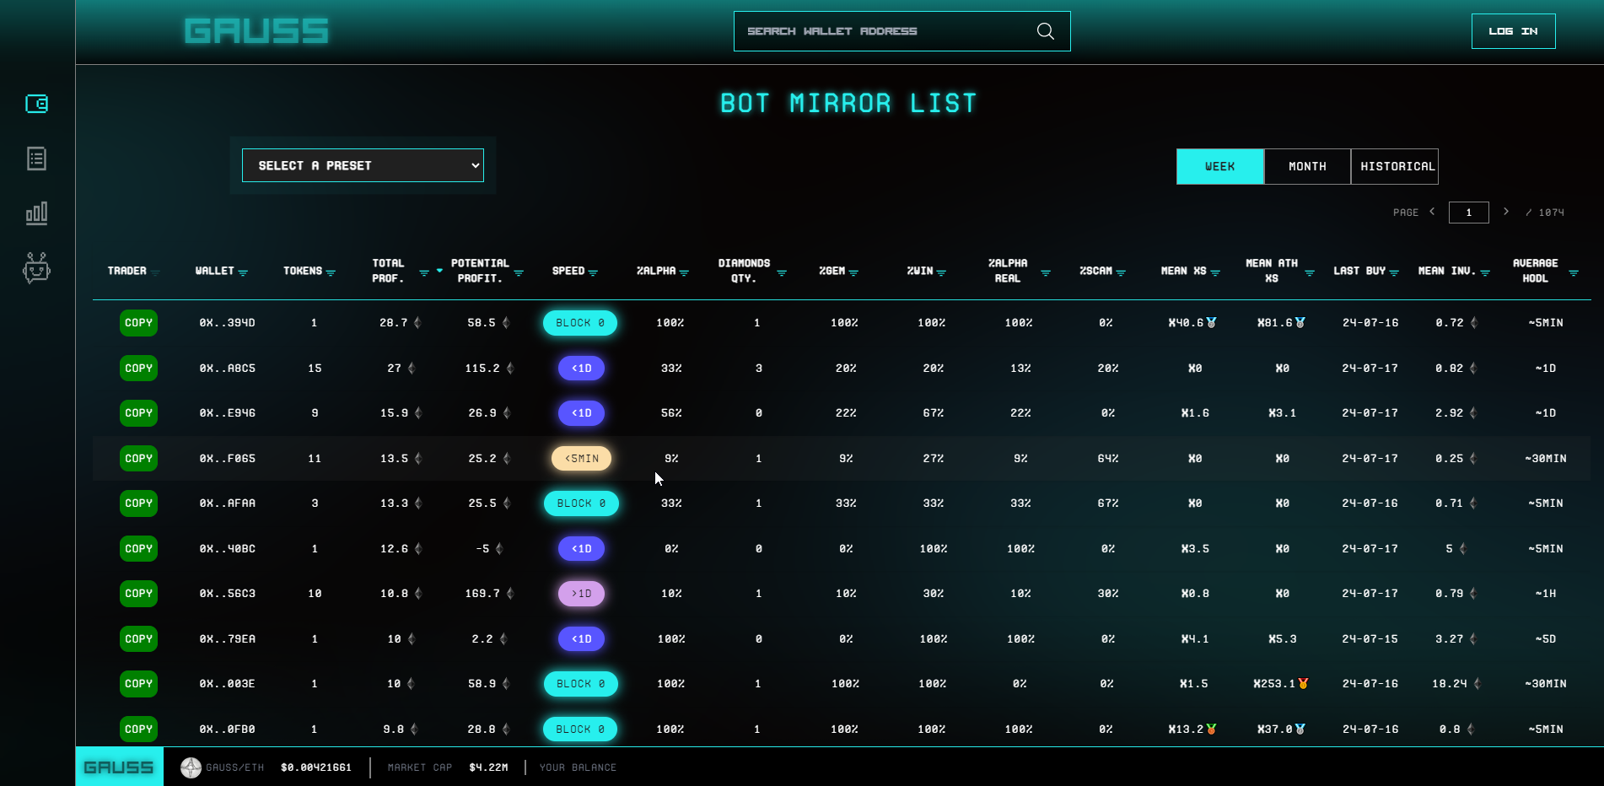Image resolution: width=1604 pixels, height=786 pixels.
Task: Focus the search wallet address field
Action: [x=881, y=31]
